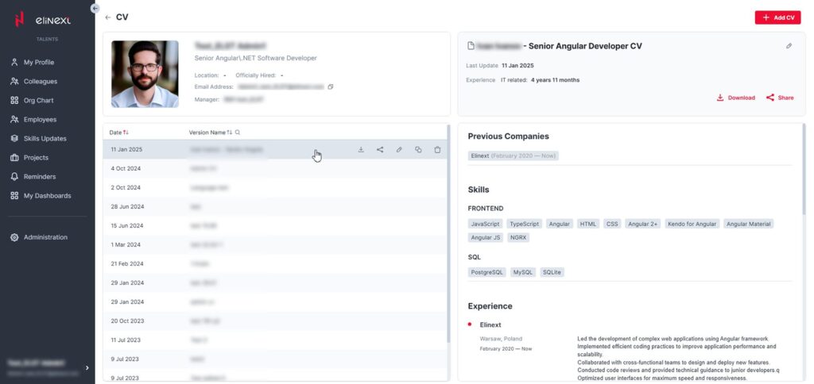Click the Employees group icon
This screenshot has height=384, width=814.
pos(14,120)
